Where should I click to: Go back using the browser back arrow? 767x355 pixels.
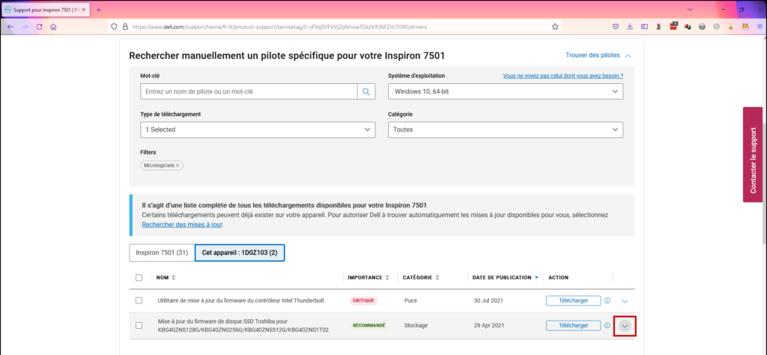10,27
